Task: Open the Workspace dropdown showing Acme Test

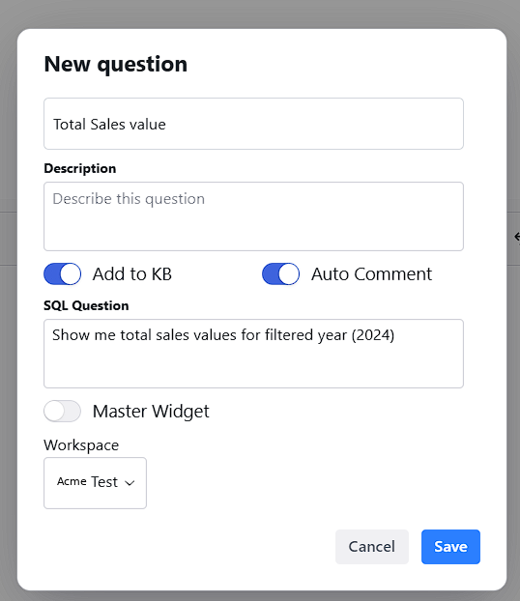Action: [x=95, y=483]
